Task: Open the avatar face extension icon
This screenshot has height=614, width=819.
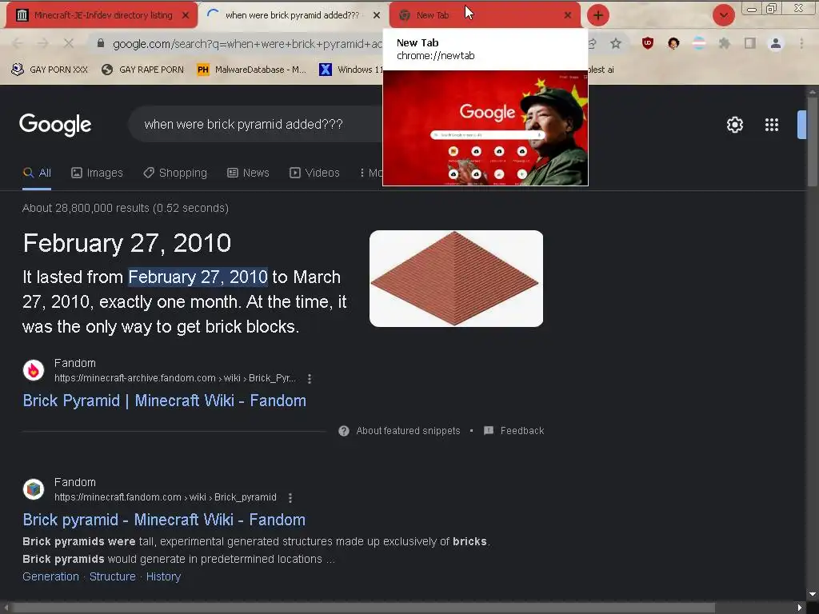Action: click(673, 43)
